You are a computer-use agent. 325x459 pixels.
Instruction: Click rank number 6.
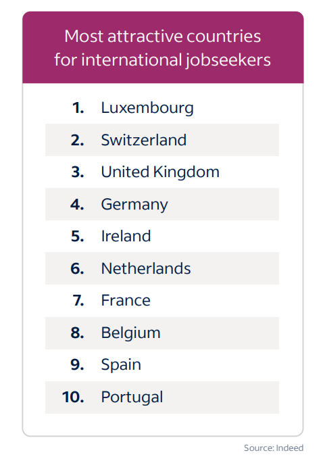77,268
